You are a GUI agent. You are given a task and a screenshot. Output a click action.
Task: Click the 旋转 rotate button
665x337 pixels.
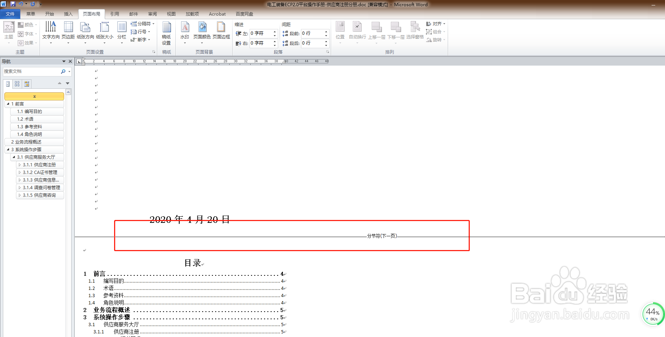(436, 39)
